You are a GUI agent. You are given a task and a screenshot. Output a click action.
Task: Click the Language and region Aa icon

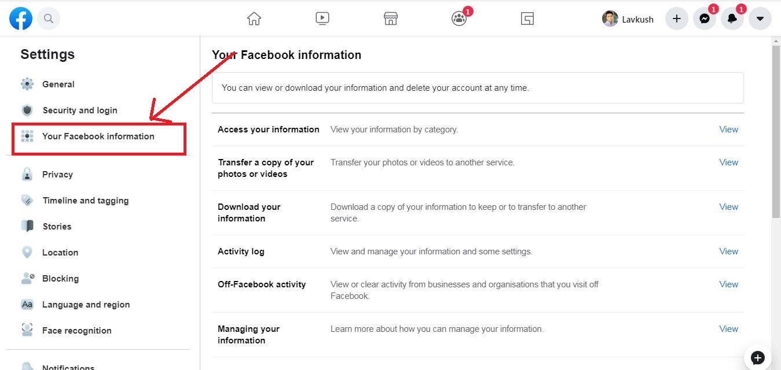pos(27,304)
